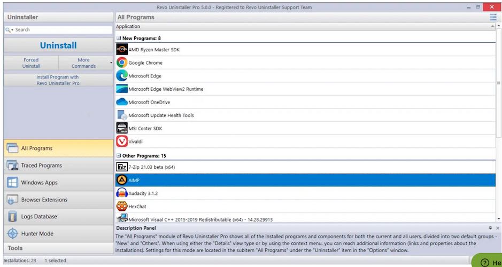Click the Hunter Mode crosshair icon
Viewport: 502px width, 267px height.
(12, 233)
